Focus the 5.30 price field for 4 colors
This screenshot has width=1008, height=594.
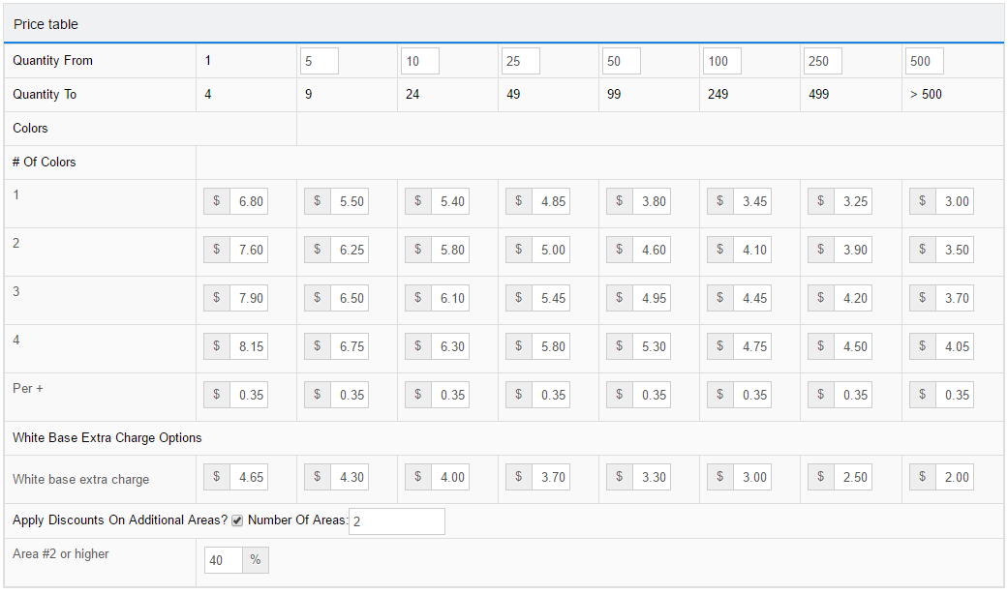tap(652, 346)
